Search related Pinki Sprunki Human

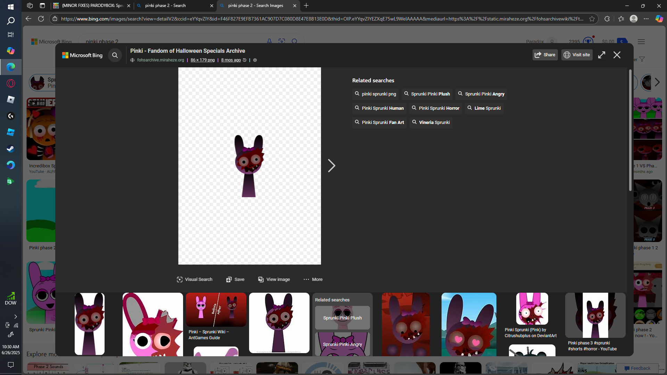(x=379, y=108)
